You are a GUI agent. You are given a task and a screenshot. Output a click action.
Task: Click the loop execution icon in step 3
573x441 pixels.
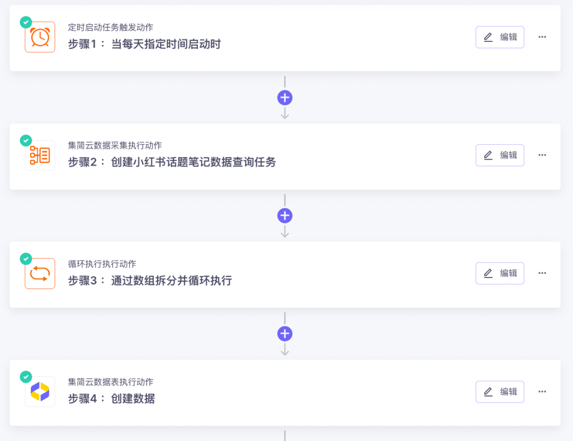(40, 273)
